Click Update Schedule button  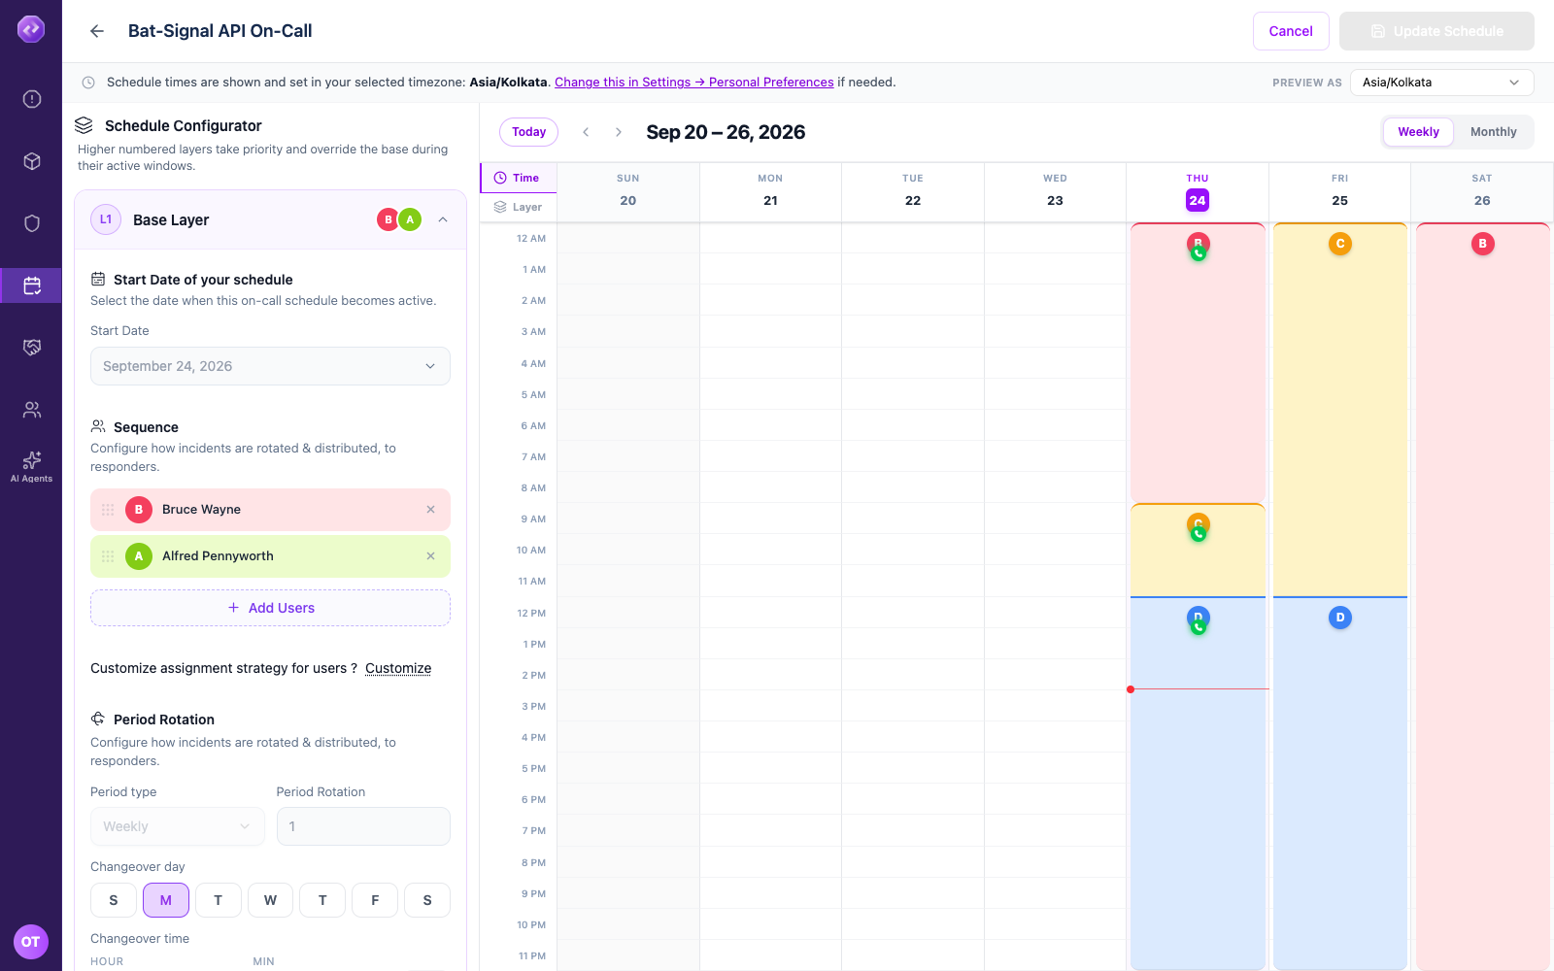click(x=1436, y=31)
